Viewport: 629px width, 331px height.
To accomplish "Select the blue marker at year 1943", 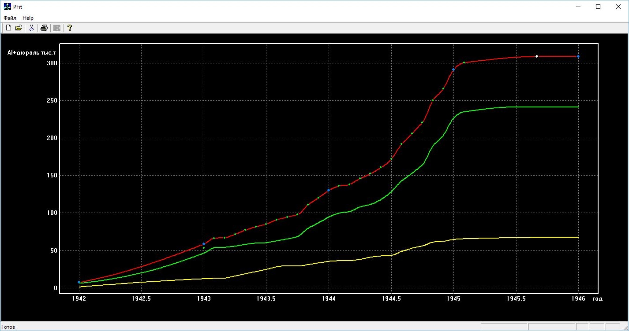I will click(204, 243).
